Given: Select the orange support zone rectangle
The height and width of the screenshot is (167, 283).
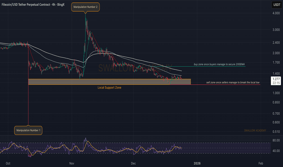Looking at the screenshot, I should tap(109, 82).
